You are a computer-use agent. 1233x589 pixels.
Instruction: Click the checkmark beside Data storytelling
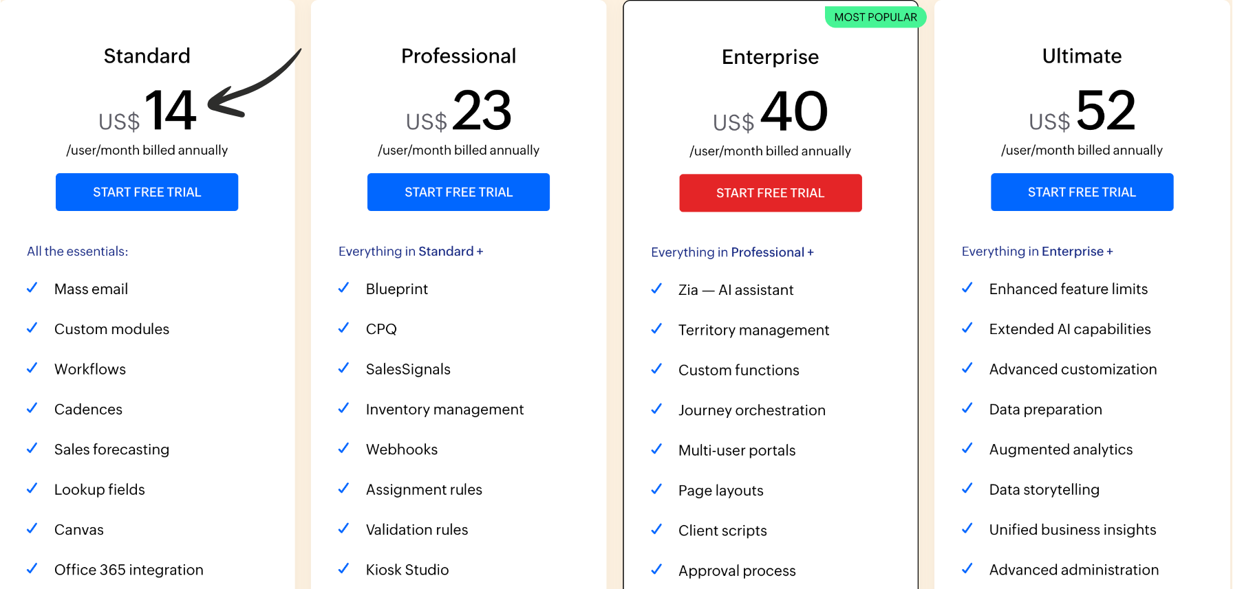[x=967, y=488]
